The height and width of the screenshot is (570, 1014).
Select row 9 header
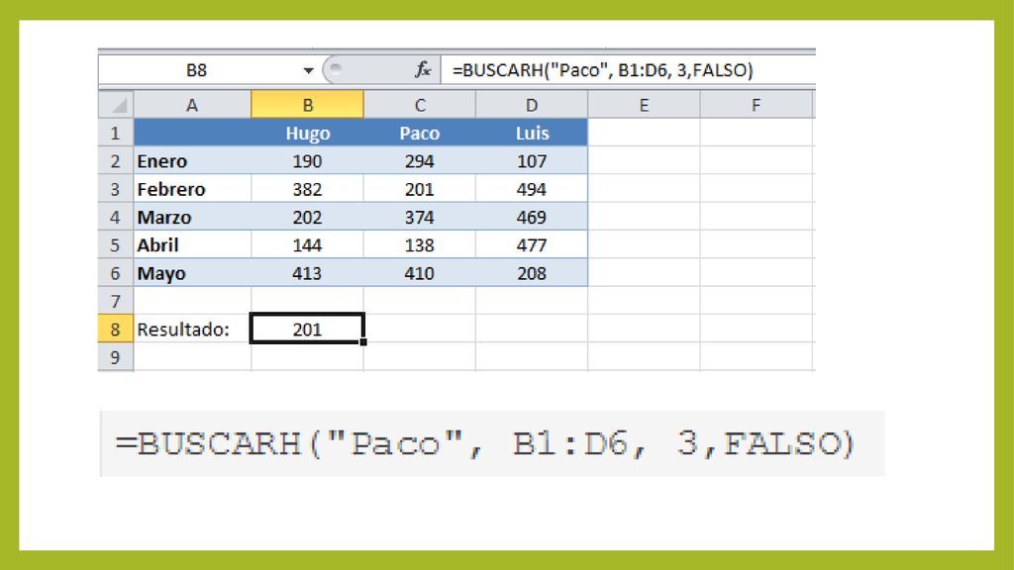coord(116,356)
